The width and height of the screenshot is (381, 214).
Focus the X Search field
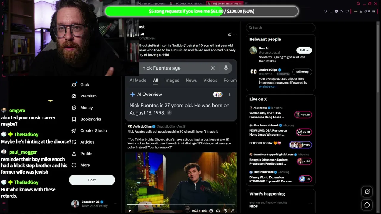coord(281,28)
